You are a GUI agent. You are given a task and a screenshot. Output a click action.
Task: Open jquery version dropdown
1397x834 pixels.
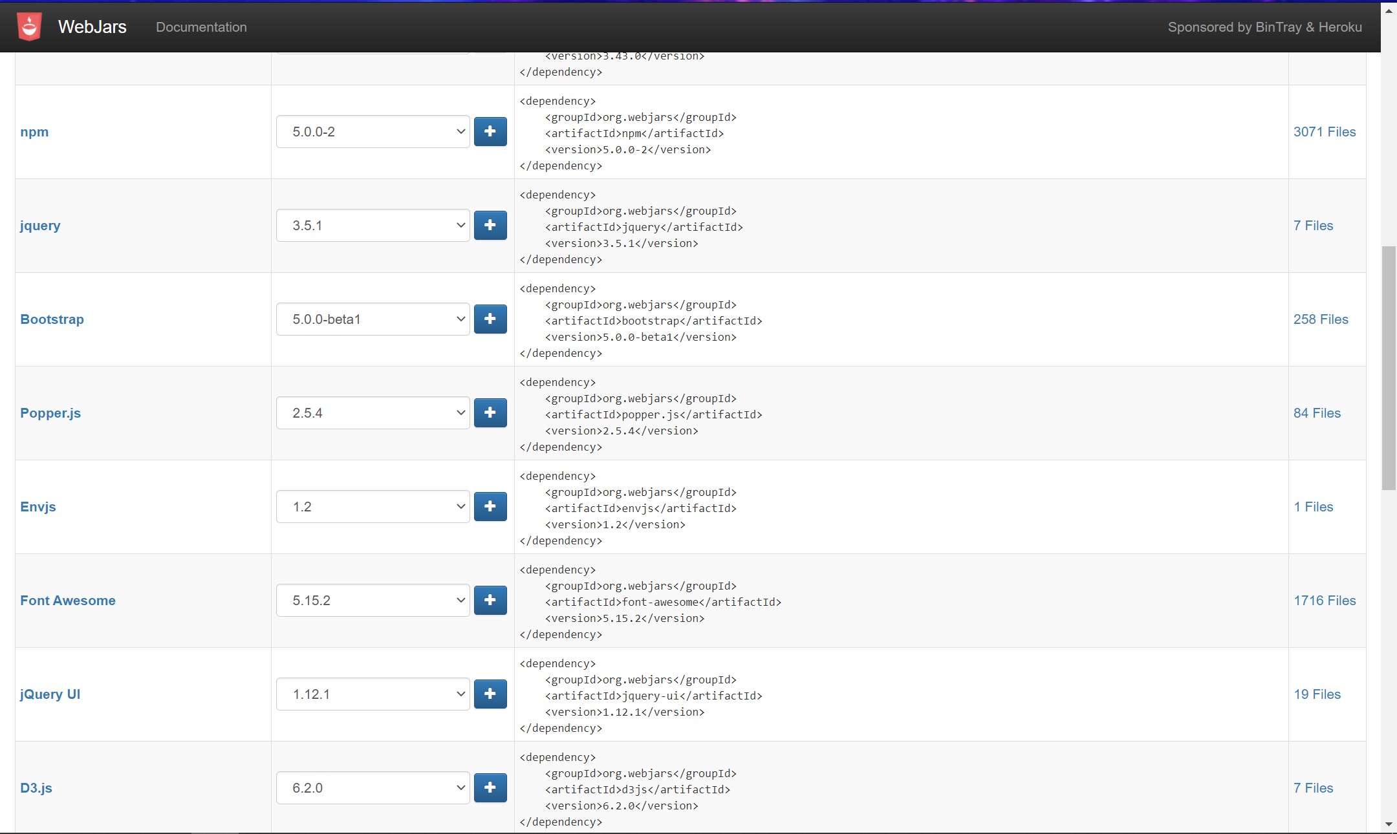373,225
